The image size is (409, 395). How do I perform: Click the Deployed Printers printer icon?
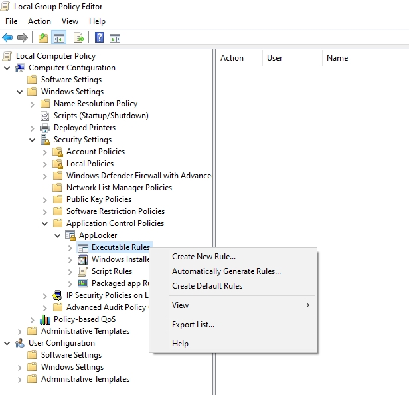point(45,128)
